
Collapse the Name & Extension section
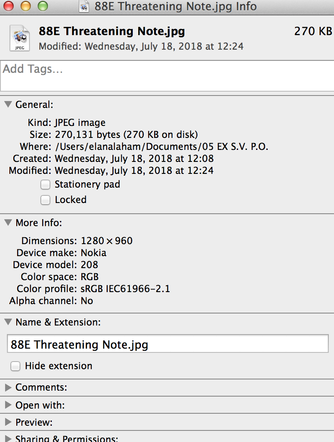coord(8,322)
